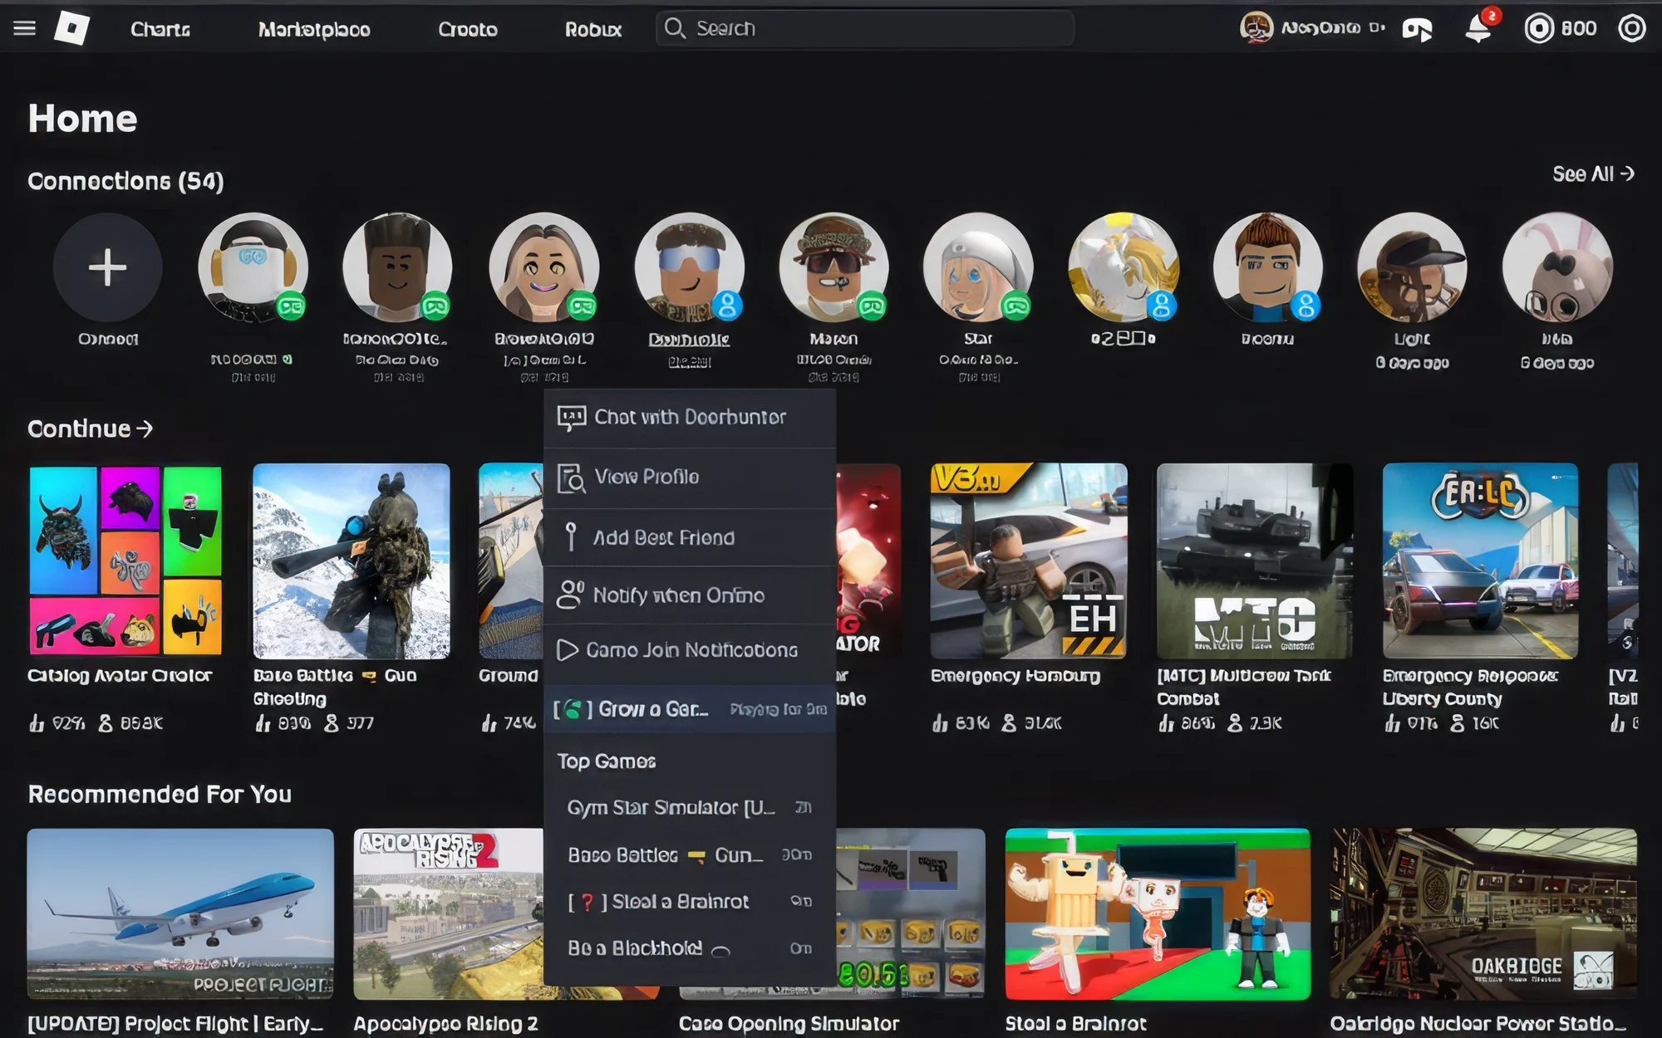Open the notifications bell
This screenshot has width=1662, height=1038.
(1478, 29)
